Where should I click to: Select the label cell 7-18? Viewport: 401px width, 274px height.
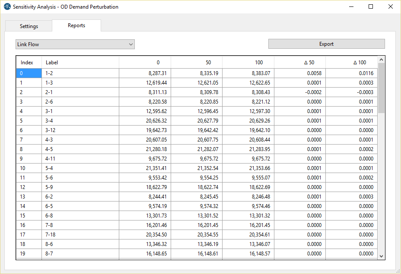point(80,235)
